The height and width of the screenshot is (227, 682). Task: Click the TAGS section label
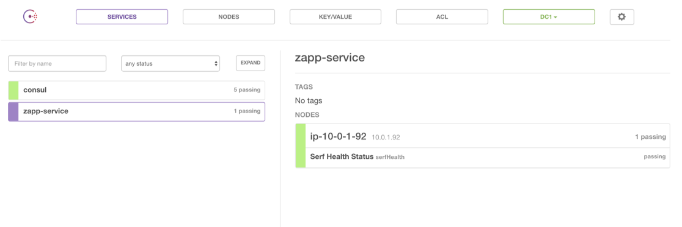[x=304, y=87]
